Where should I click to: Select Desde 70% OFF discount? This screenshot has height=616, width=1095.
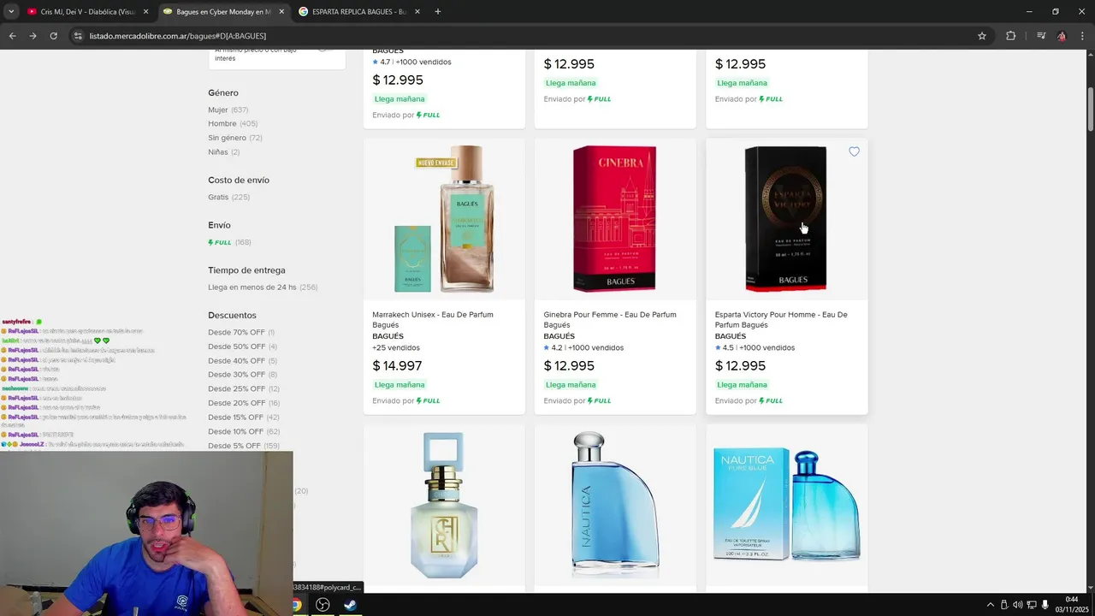[x=241, y=332]
